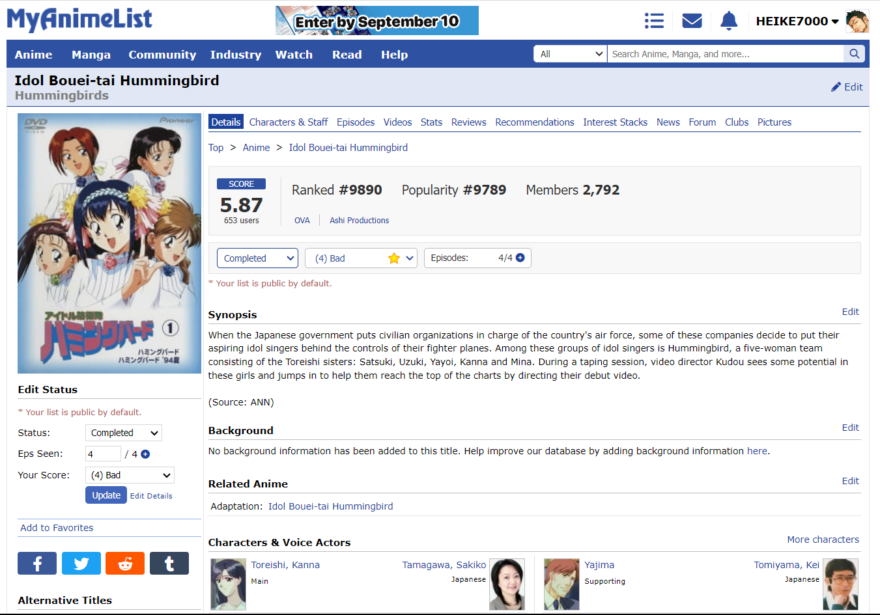Viewport: 880px width, 615px height.
Task: Open notifications bell icon
Action: point(729,21)
